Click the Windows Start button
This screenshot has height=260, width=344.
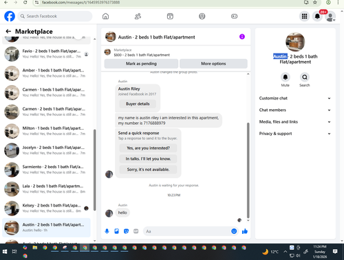tap(5, 252)
